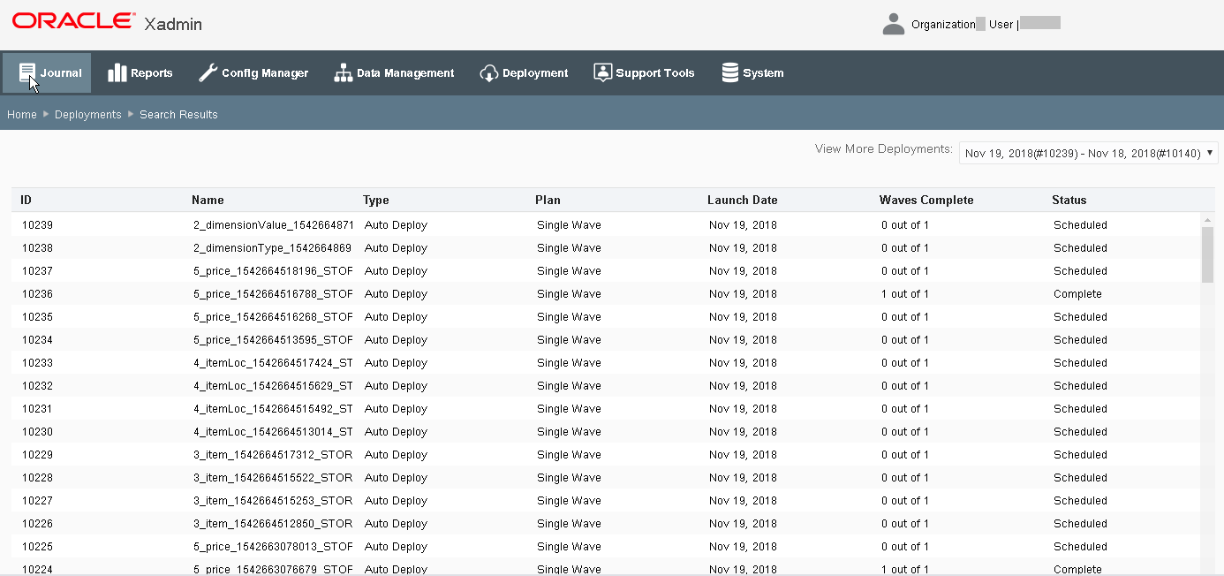Click 2_dimensionType_1542664869 name cell
This screenshot has width=1224, height=576.
[x=272, y=248]
